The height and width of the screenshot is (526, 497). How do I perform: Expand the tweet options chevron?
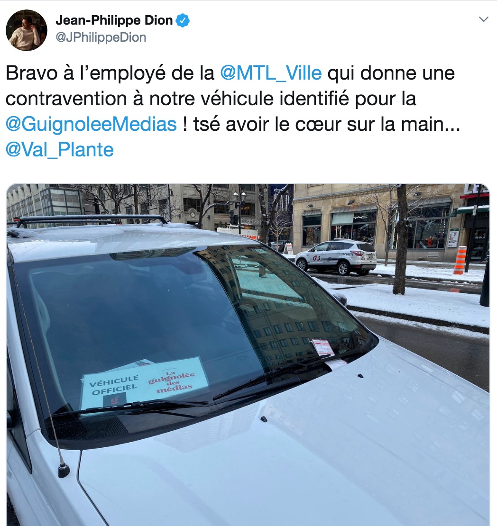(483, 19)
